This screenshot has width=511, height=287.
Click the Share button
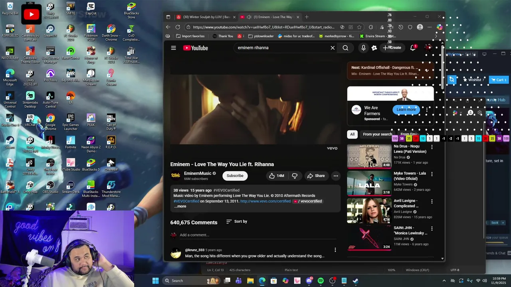316,176
